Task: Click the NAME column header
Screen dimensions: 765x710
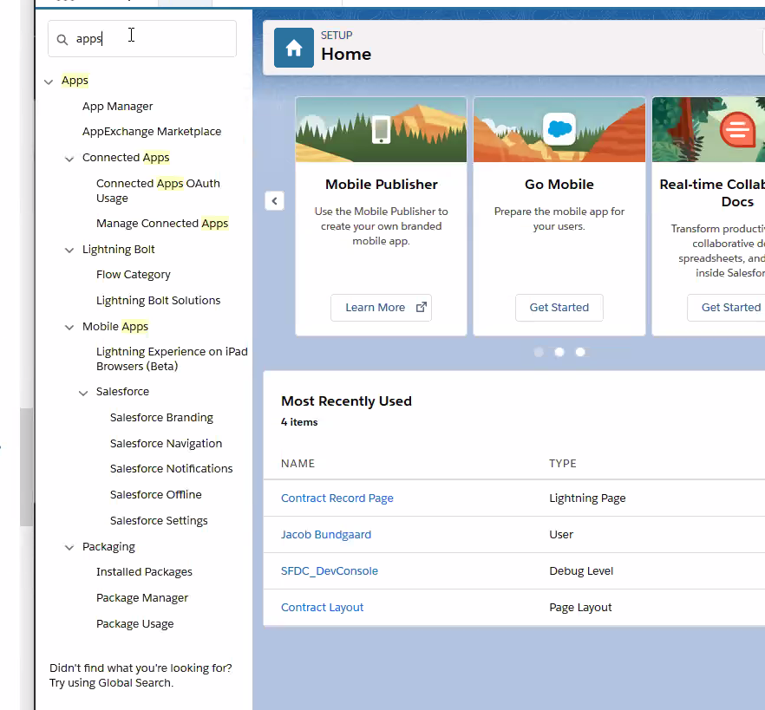Action: coord(297,463)
